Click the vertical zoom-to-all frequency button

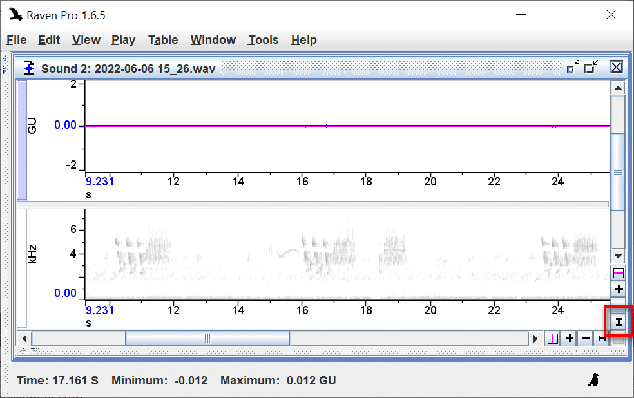coord(619,321)
